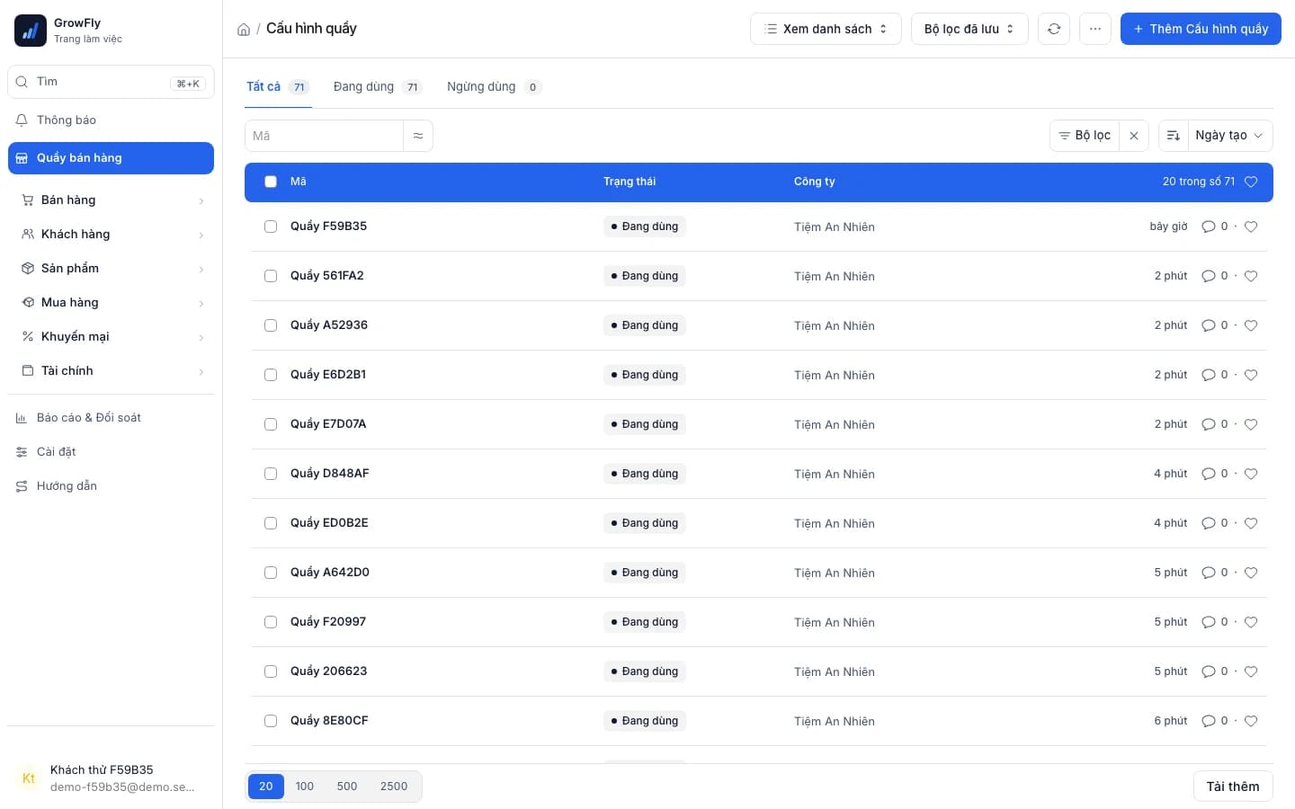Click the Tìm search box in sidebar
The height and width of the screenshot is (809, 1295).
point(111,82)
